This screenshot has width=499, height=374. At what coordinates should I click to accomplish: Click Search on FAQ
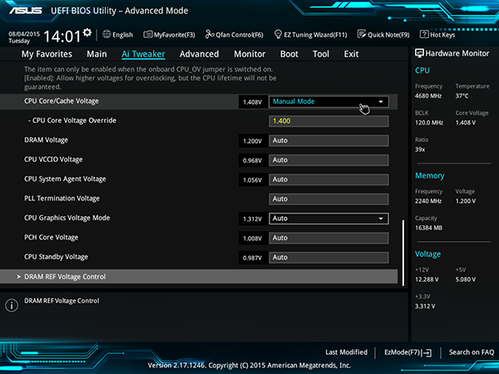472,352
